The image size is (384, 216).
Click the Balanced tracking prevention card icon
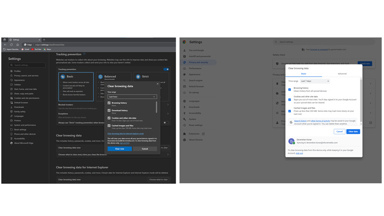click(x=100, y=77)
